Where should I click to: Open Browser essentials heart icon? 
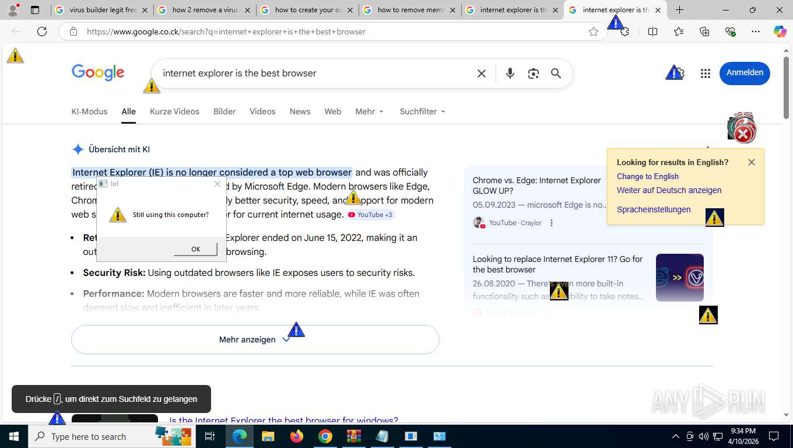tap(730, 32)
